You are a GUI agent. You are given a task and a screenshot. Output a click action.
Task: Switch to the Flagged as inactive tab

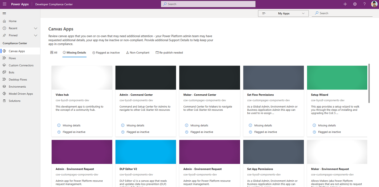pos(106,53)
